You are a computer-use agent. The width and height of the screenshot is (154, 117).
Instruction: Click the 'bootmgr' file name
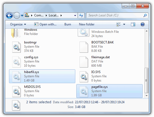30,42
